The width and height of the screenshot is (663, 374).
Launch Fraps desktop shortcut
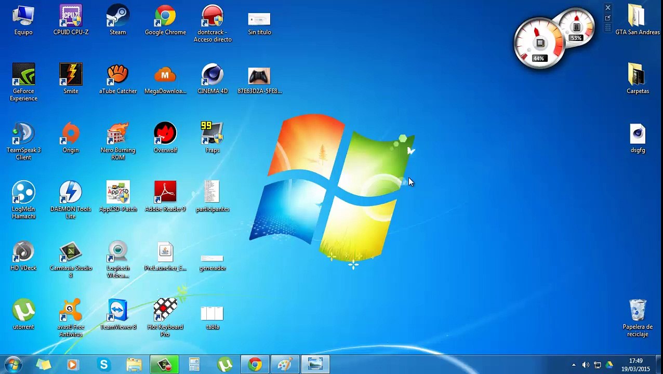point(213,138)
